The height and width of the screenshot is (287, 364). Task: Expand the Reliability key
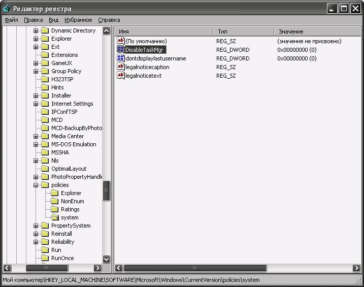tap(36, 242)
